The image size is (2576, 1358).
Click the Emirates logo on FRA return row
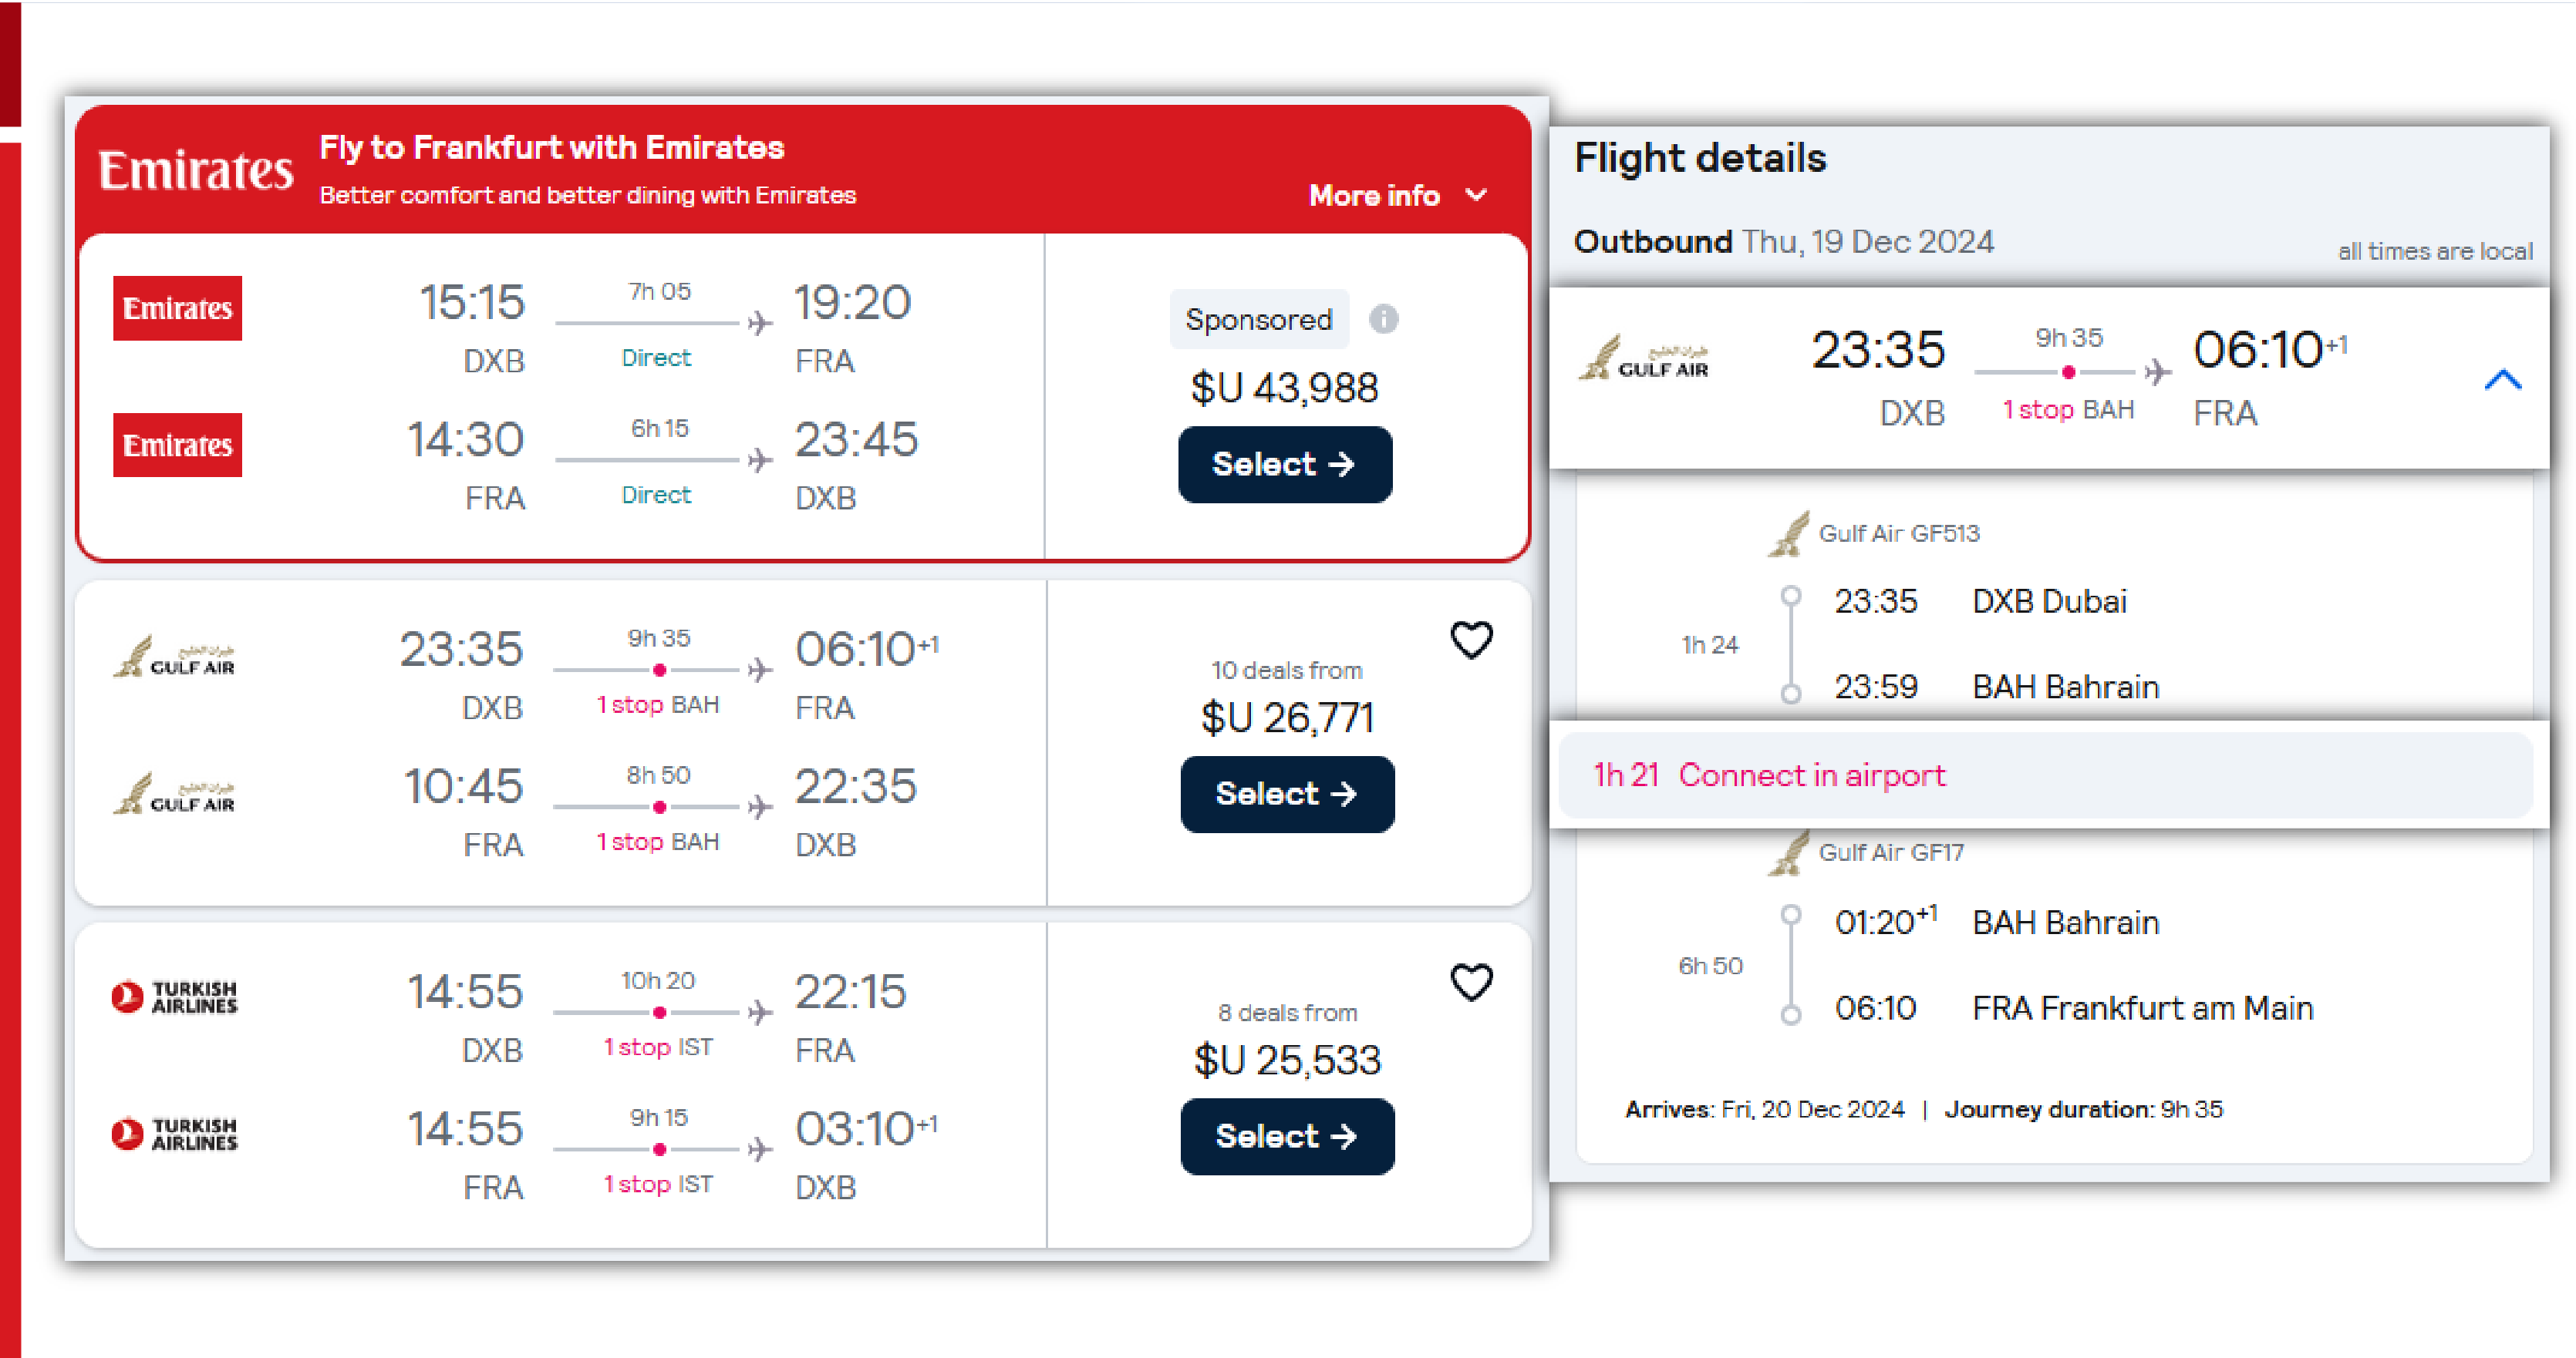click(x=177, y=445)
